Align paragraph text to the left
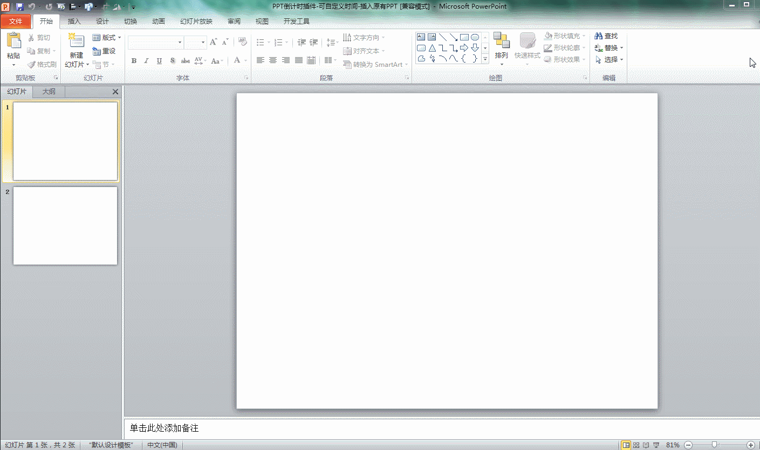 pos(261,60)
